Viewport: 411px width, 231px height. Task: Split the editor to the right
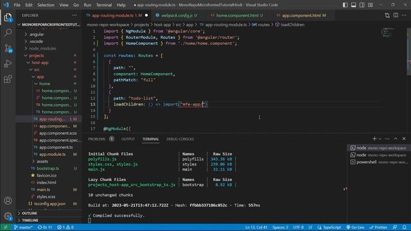pyautogui.click(x=396, y=15)
